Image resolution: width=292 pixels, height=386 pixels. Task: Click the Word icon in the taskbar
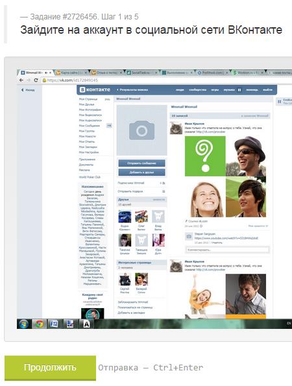pyautogui.click(x=54, y=324)
